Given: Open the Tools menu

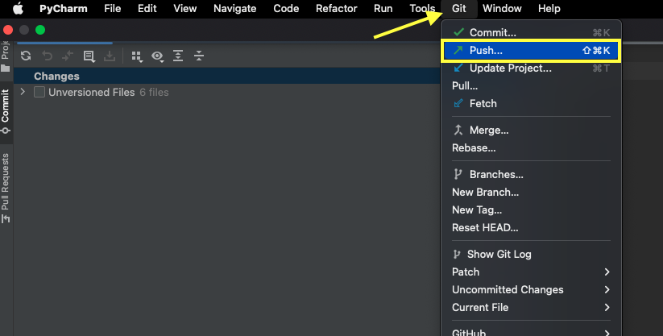Looking at the screenshot, I should point(422,9).
